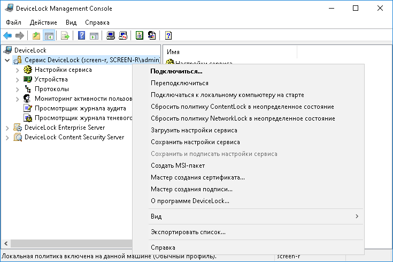Click the Протоколы network tree icon

click(28, 89)
